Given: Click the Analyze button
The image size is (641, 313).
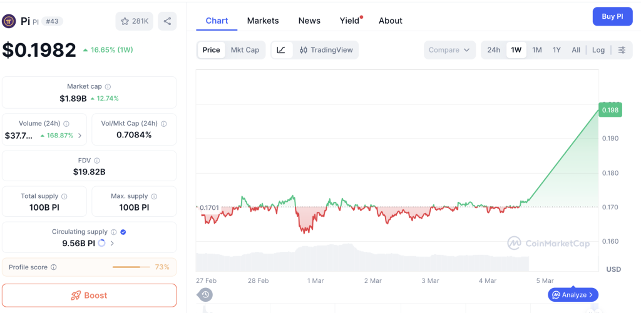Looking at the screenshot, I should [573, 295].
